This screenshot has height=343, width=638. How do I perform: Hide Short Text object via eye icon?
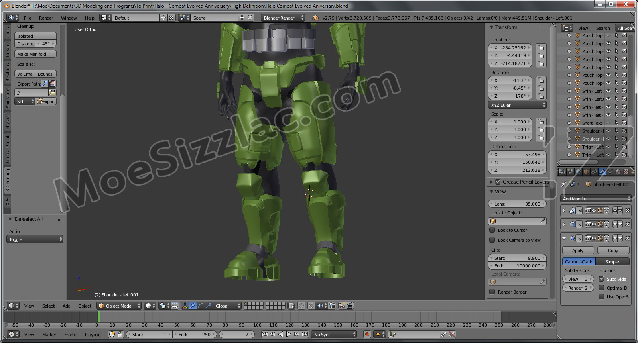[608, 123]
